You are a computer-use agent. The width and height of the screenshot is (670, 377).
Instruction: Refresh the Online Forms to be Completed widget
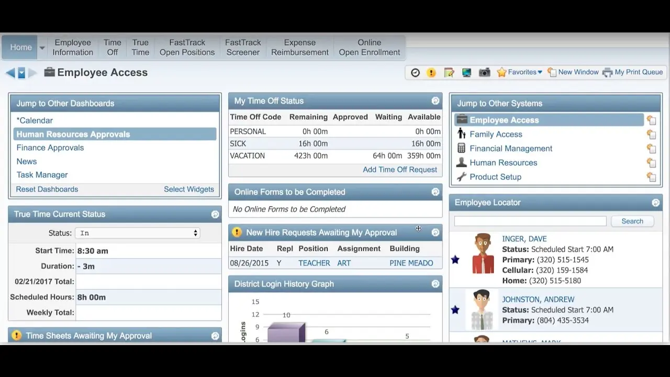tap(435, 192)
